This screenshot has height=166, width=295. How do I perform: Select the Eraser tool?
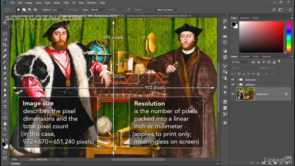click(5, 79)
